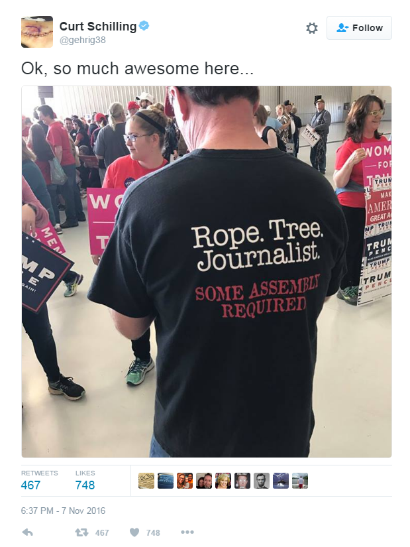Open the Curt Schilling name link
Viewport: 410px width, 547px height.
[98, 26]
